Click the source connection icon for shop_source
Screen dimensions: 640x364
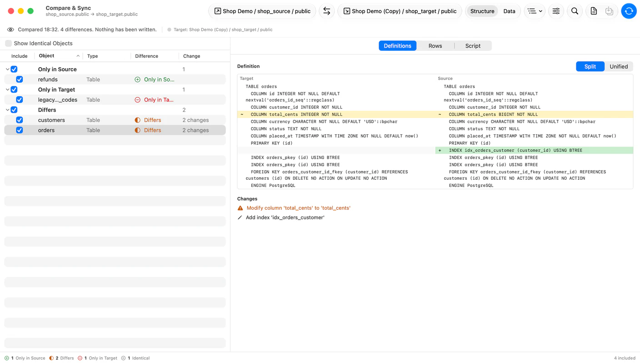coord(218,11)
